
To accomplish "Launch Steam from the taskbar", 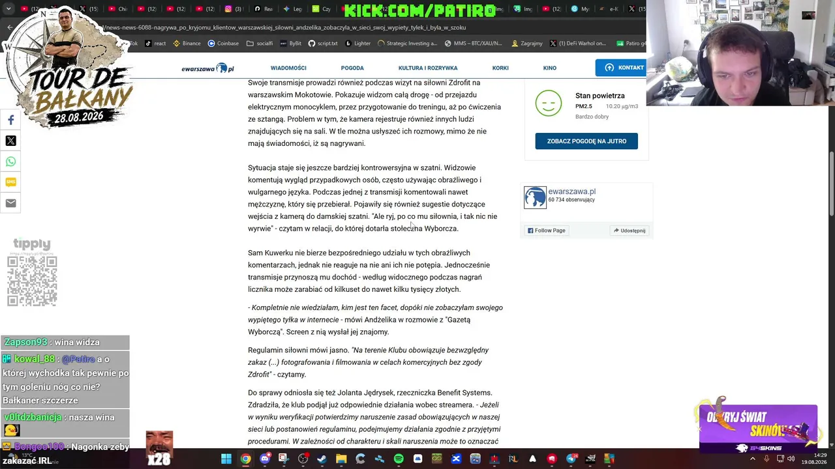I will tap(322, 459).
